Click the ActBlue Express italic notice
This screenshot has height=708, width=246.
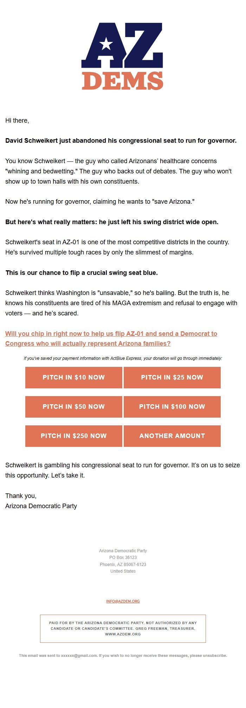pos(123,358)
